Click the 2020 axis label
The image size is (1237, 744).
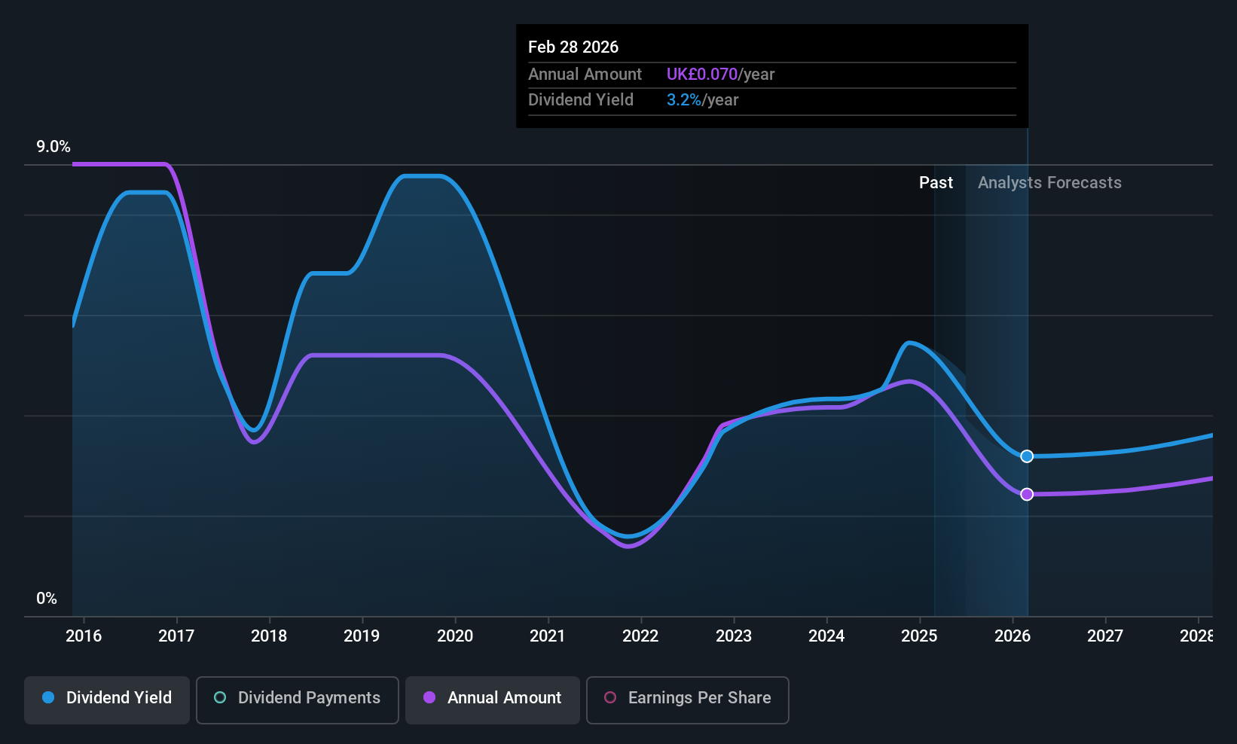455,636
